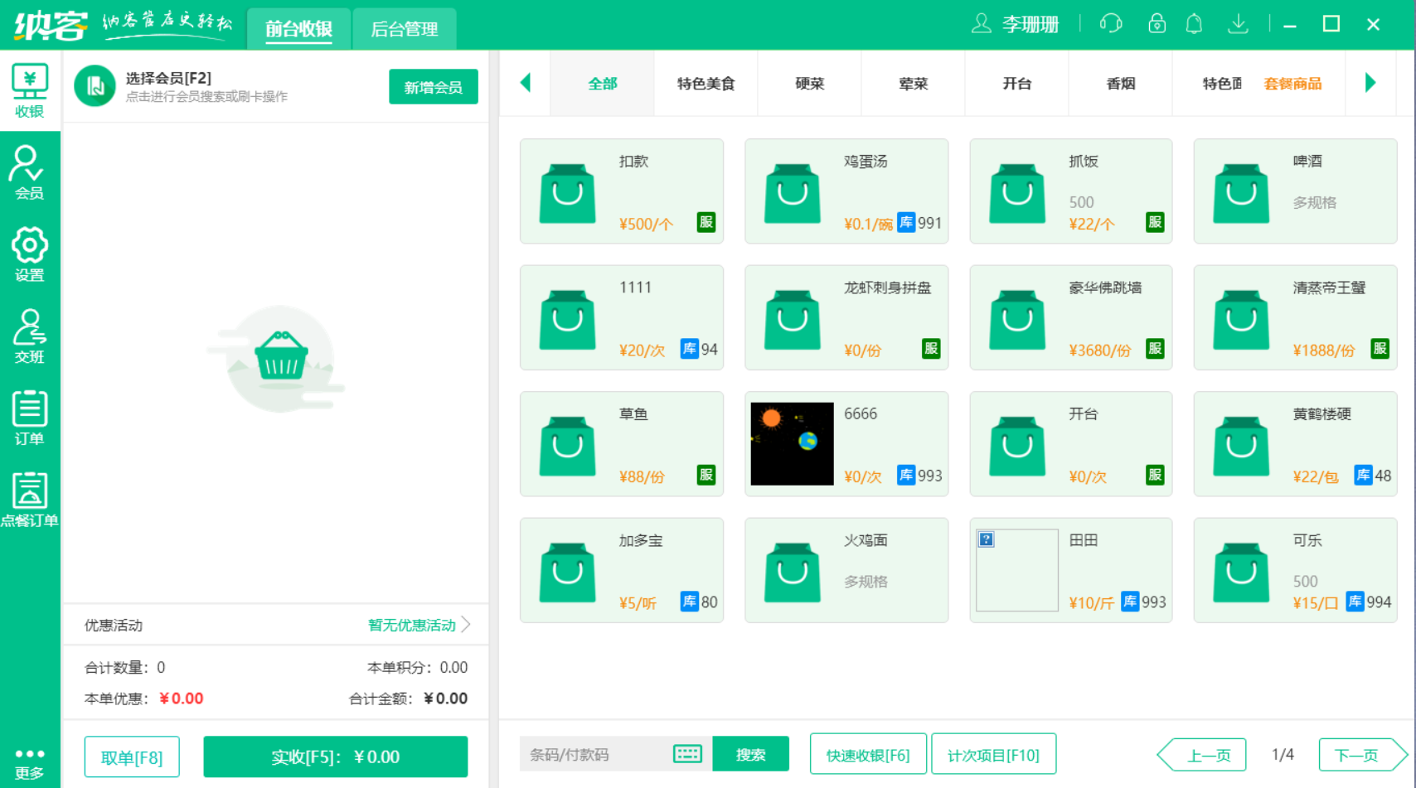Click the 快速收银[F6] quick checkout button
This screenshot has height=788, width=1416.
[x=868, y=753]
